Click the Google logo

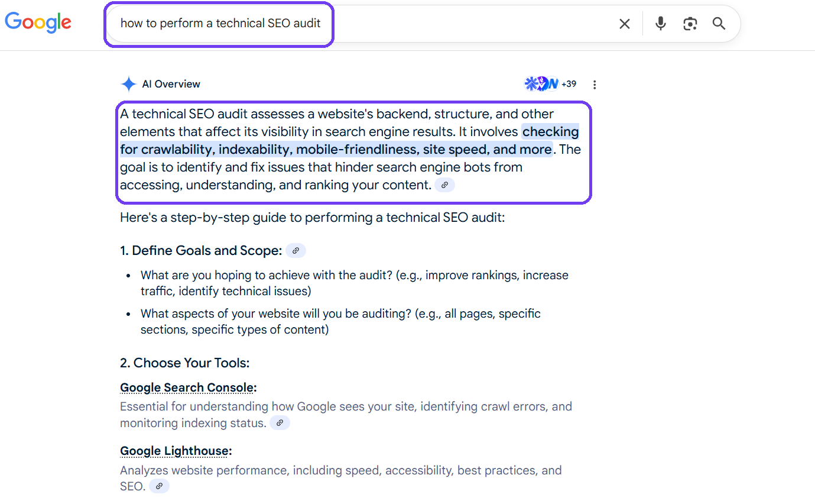(38, 22)
